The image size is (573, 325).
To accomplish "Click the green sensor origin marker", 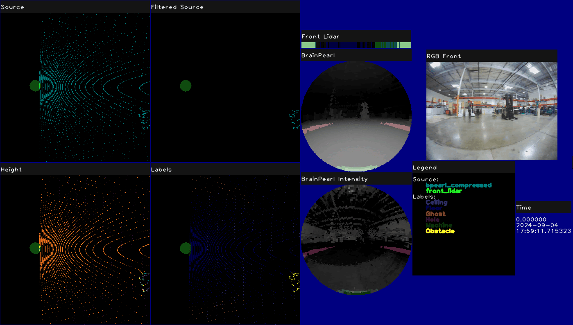I will [x=35, y=86].
